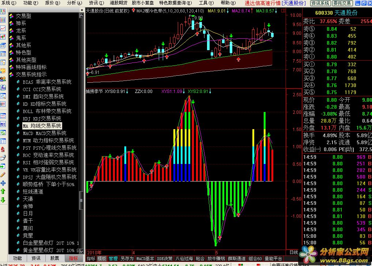
Task: Click the calendar grid icon above dollar sign
Action: pos(3,141)
